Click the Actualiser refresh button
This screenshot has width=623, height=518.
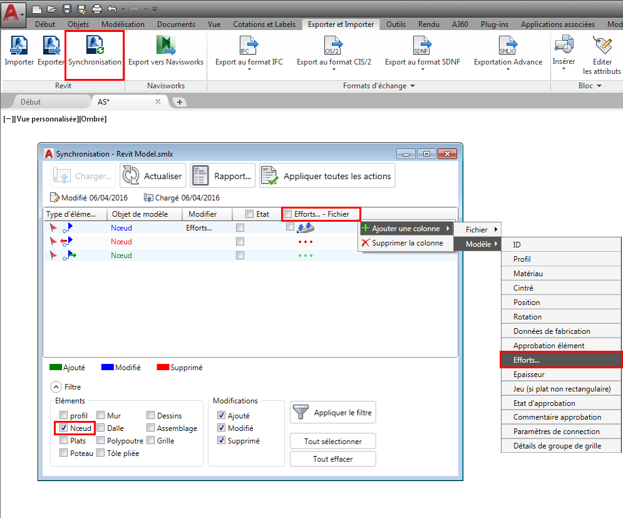coord(153,175)
